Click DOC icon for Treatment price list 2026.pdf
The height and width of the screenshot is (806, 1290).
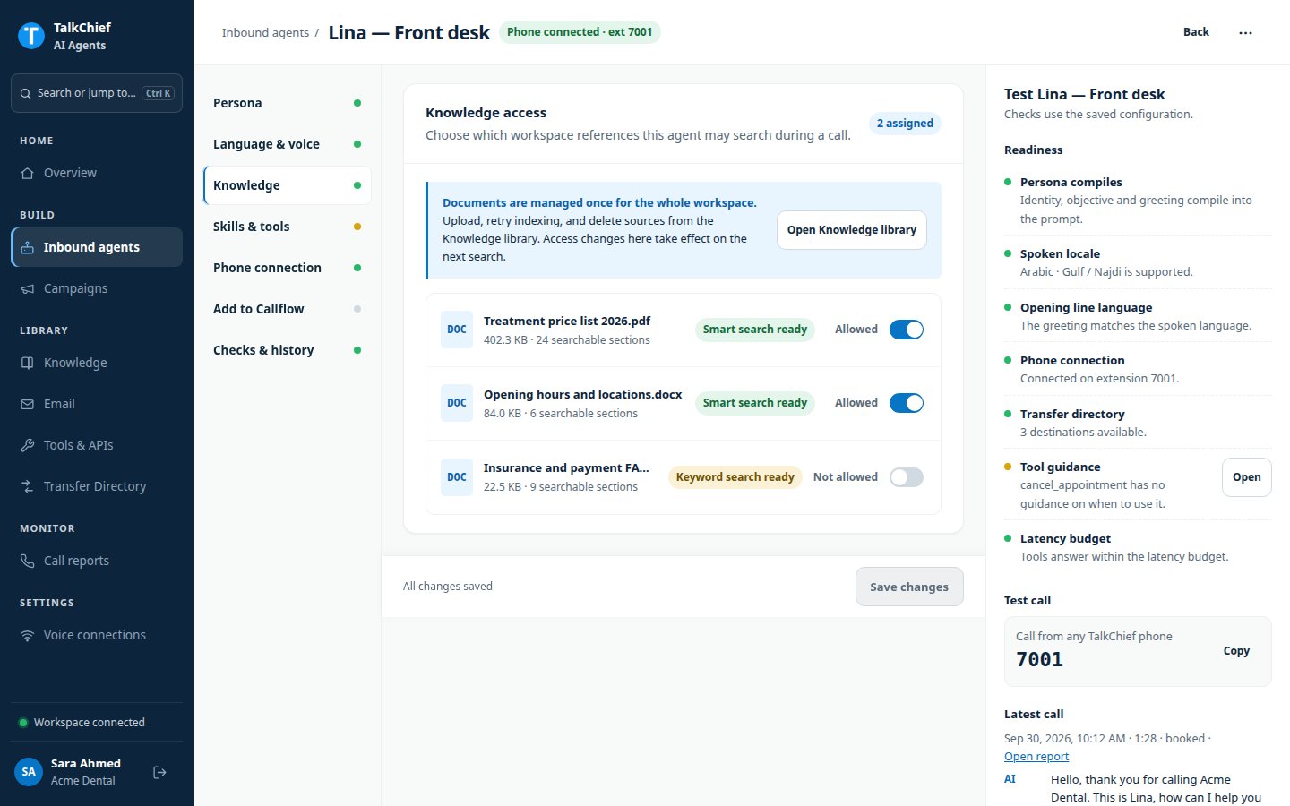(457, 330)
